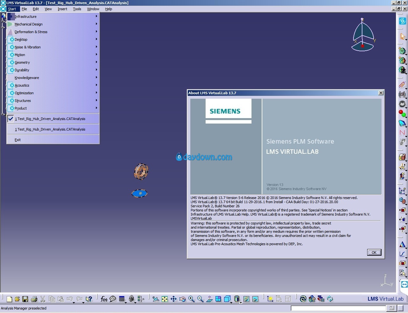
Task: Click the Zoom Out magnifier
Action: click(200, 299)
